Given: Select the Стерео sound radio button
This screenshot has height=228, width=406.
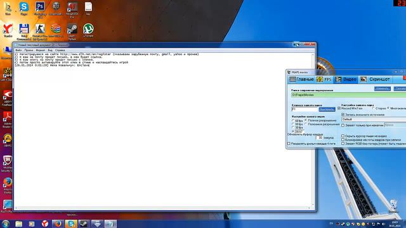Looking at the screenshot, I should coord(374,108).
